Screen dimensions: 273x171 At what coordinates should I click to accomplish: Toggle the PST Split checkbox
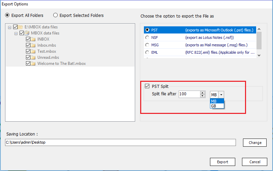147,86
